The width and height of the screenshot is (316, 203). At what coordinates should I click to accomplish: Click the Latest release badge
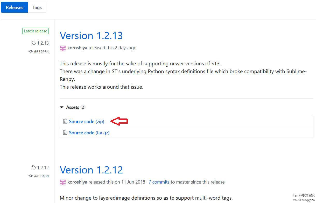pyautogui.click(x=36, y=31)
